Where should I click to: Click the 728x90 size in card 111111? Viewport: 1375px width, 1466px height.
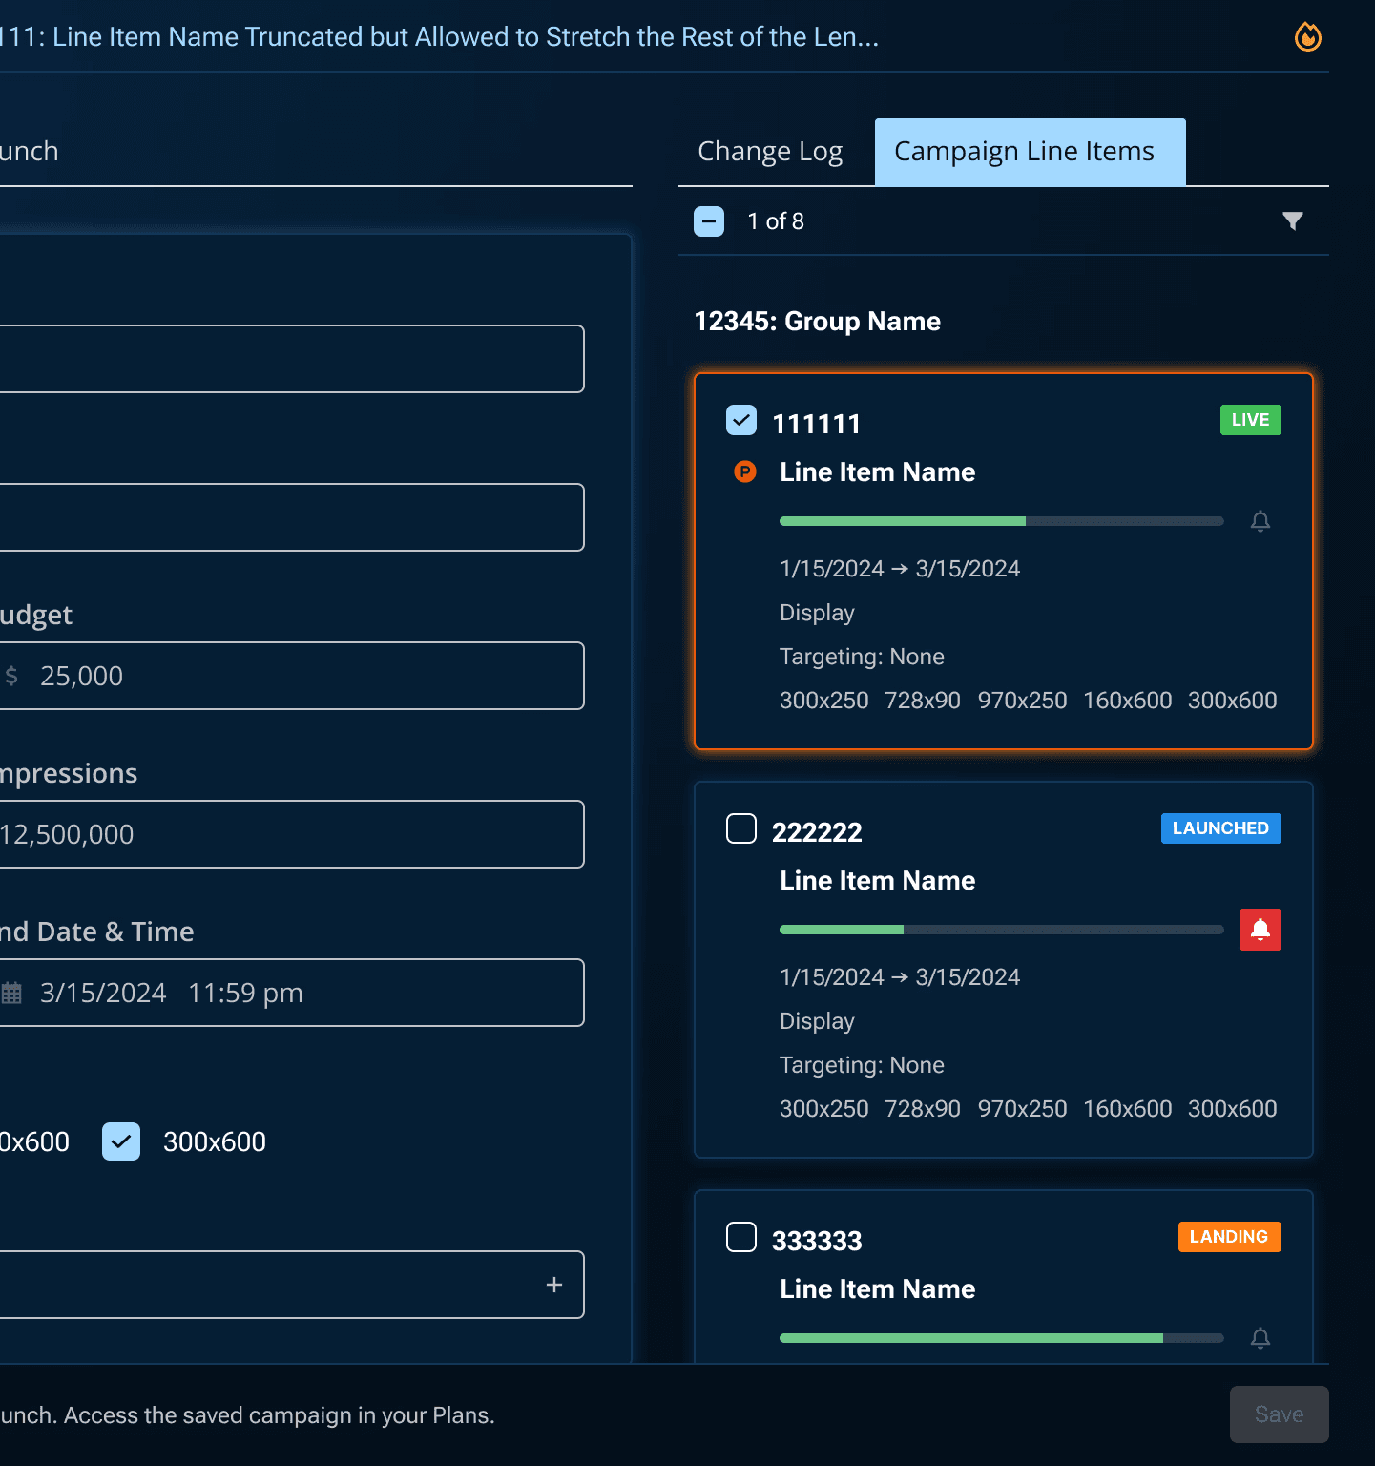(923, 701)
